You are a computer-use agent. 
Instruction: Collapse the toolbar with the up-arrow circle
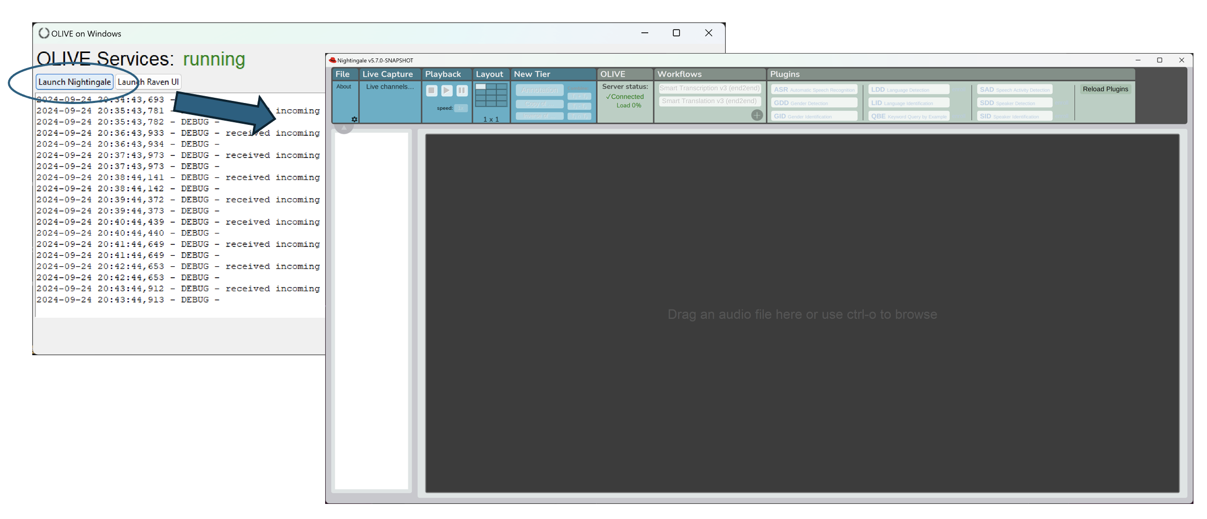click(x=344, y=127)
